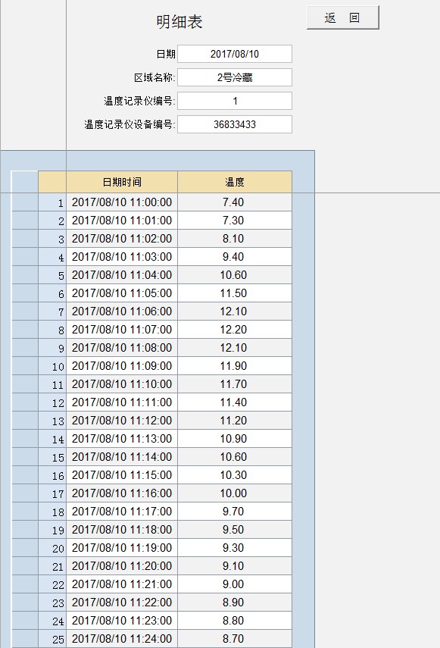Select the 11:12:00 datetime cell

(122, 421)
